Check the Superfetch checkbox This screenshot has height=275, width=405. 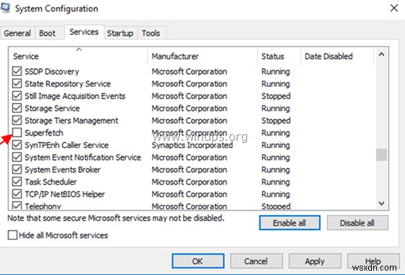[x=17, y=133]
